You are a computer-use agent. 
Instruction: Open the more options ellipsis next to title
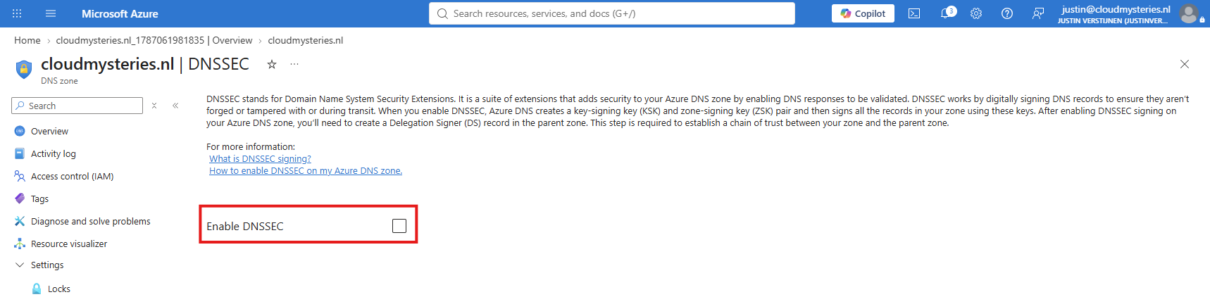tap(294, 64)
